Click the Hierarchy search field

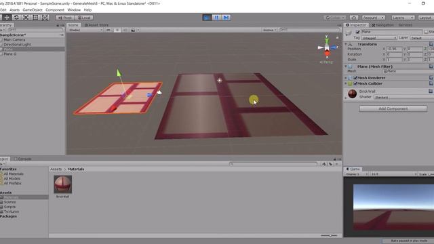coord(35,30)
